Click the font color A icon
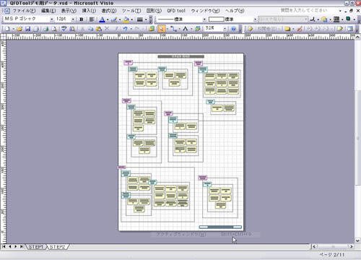The width and height of the screenshot is (361, 260). coord(102,19)
